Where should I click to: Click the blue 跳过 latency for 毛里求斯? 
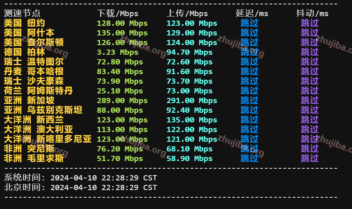point(250,159)
